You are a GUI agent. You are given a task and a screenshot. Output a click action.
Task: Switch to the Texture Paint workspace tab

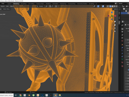point(40,4)
